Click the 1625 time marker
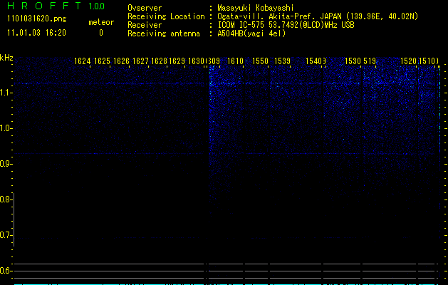The width and height of the screenshot is (448, 285). tap(102, 61)
